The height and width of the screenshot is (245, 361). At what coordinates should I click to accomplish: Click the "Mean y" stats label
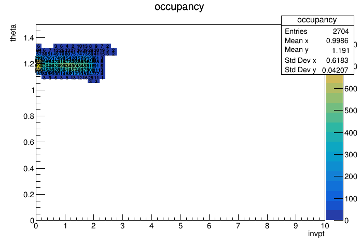click(x=297, y=50)
